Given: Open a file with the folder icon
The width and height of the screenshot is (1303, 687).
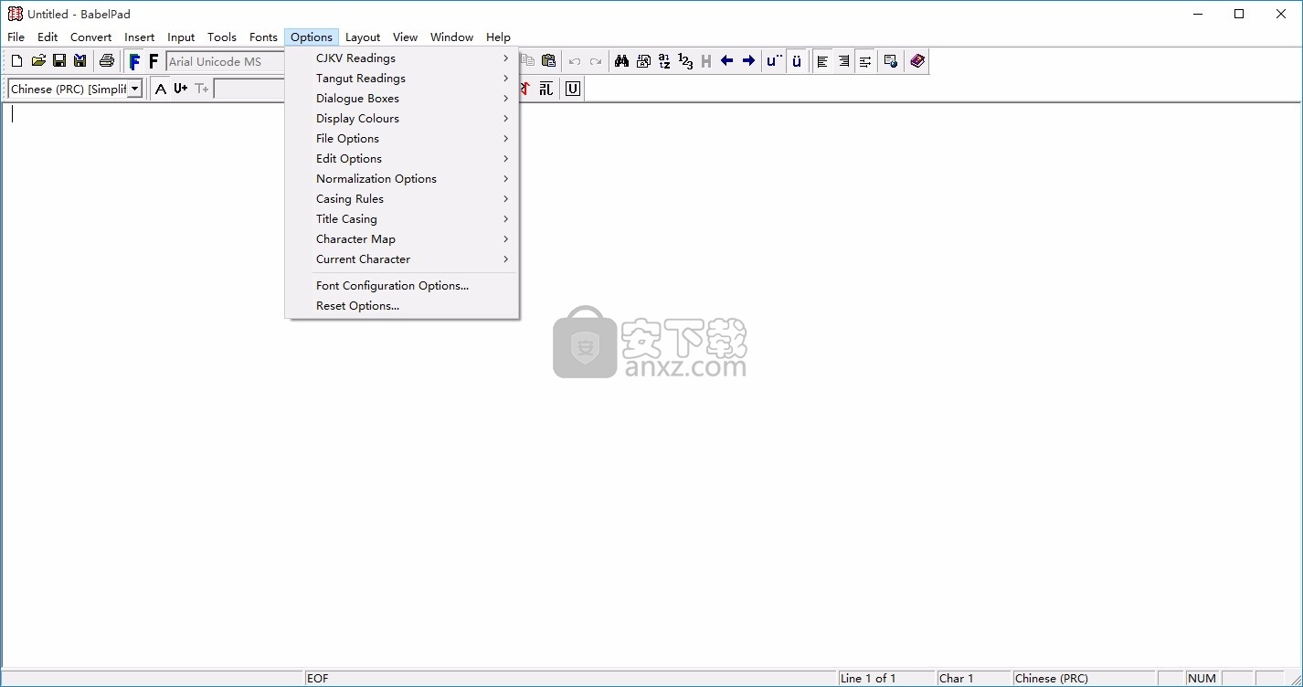Looking at the screenshot, I should coord(38,61).
